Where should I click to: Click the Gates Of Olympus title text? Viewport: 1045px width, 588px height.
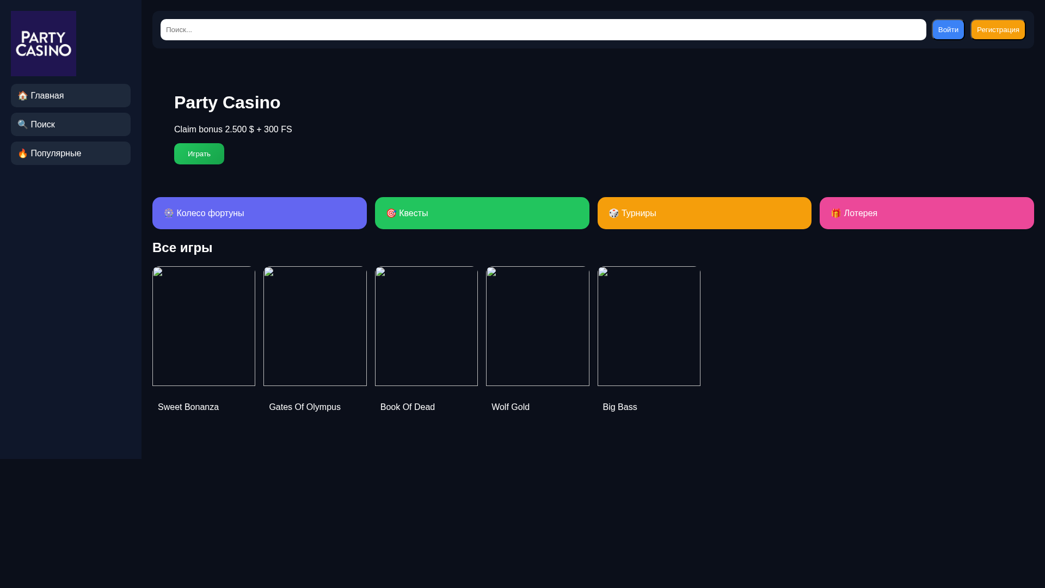pyautogui.click(x=305, y=407)
